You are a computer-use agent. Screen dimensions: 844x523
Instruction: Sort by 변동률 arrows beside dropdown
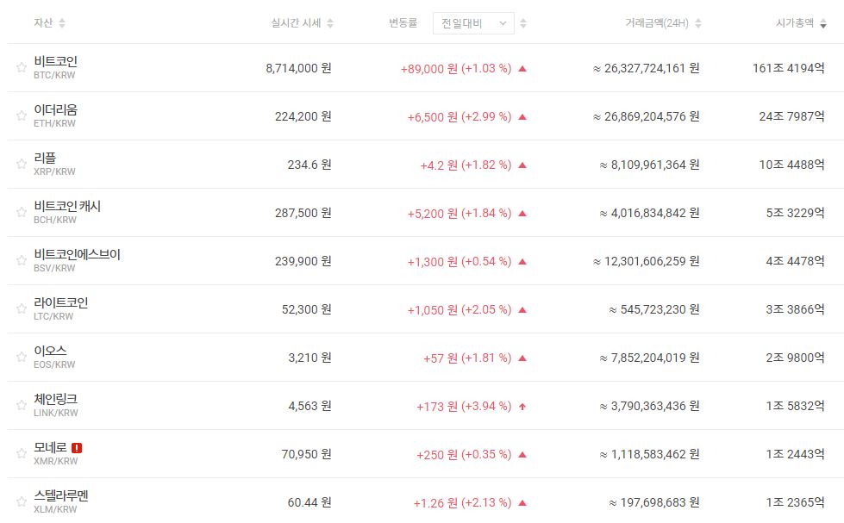click(523, 23)
